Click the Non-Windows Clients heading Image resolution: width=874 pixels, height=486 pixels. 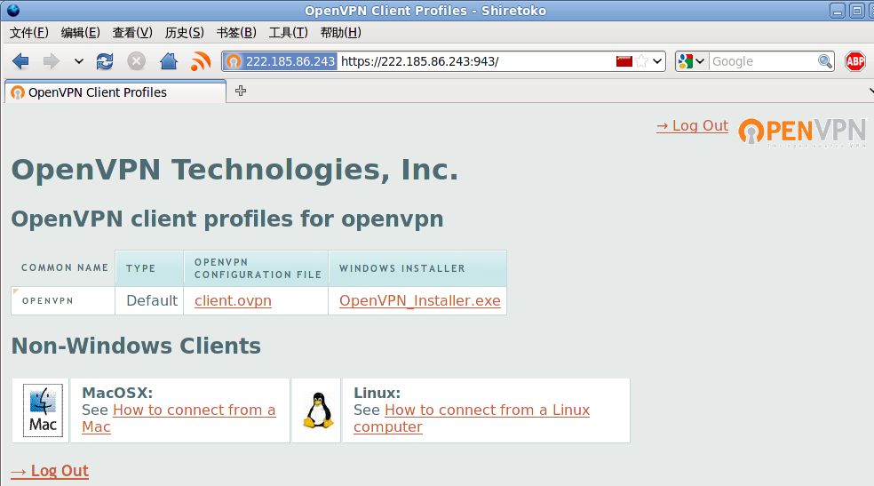136,347
